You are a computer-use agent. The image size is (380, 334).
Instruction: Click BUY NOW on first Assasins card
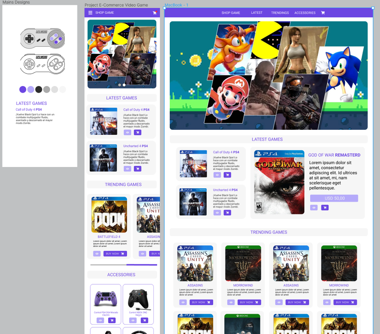pyautogui.click(x=201, y=302)
